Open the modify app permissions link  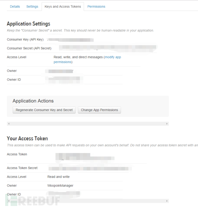point(113,57)
